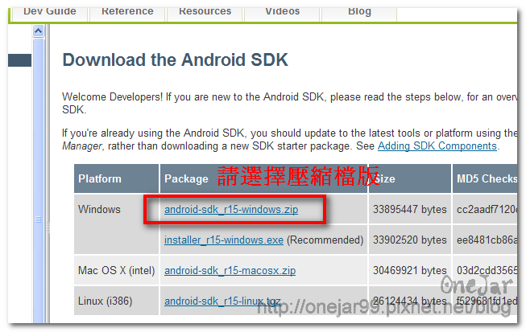Screen dimensions: 526x332
Task: Click the Platform column header
Action: tap(116, 178)
